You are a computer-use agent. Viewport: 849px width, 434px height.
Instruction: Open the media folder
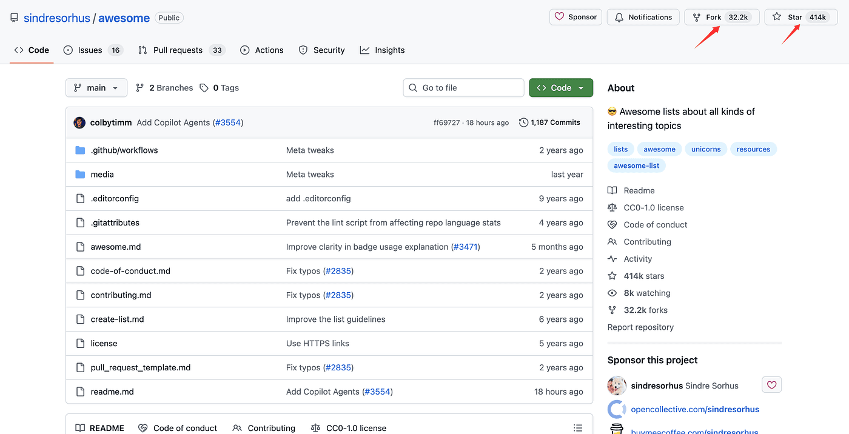click(x=102, y=175)
